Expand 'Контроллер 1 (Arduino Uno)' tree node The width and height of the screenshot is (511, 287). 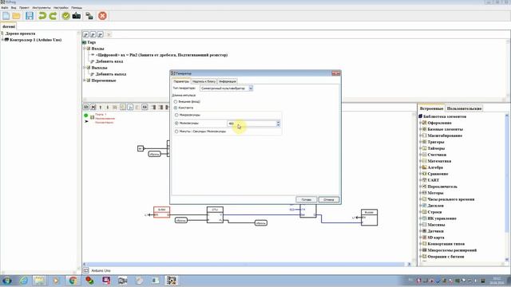tap(2, 40)
